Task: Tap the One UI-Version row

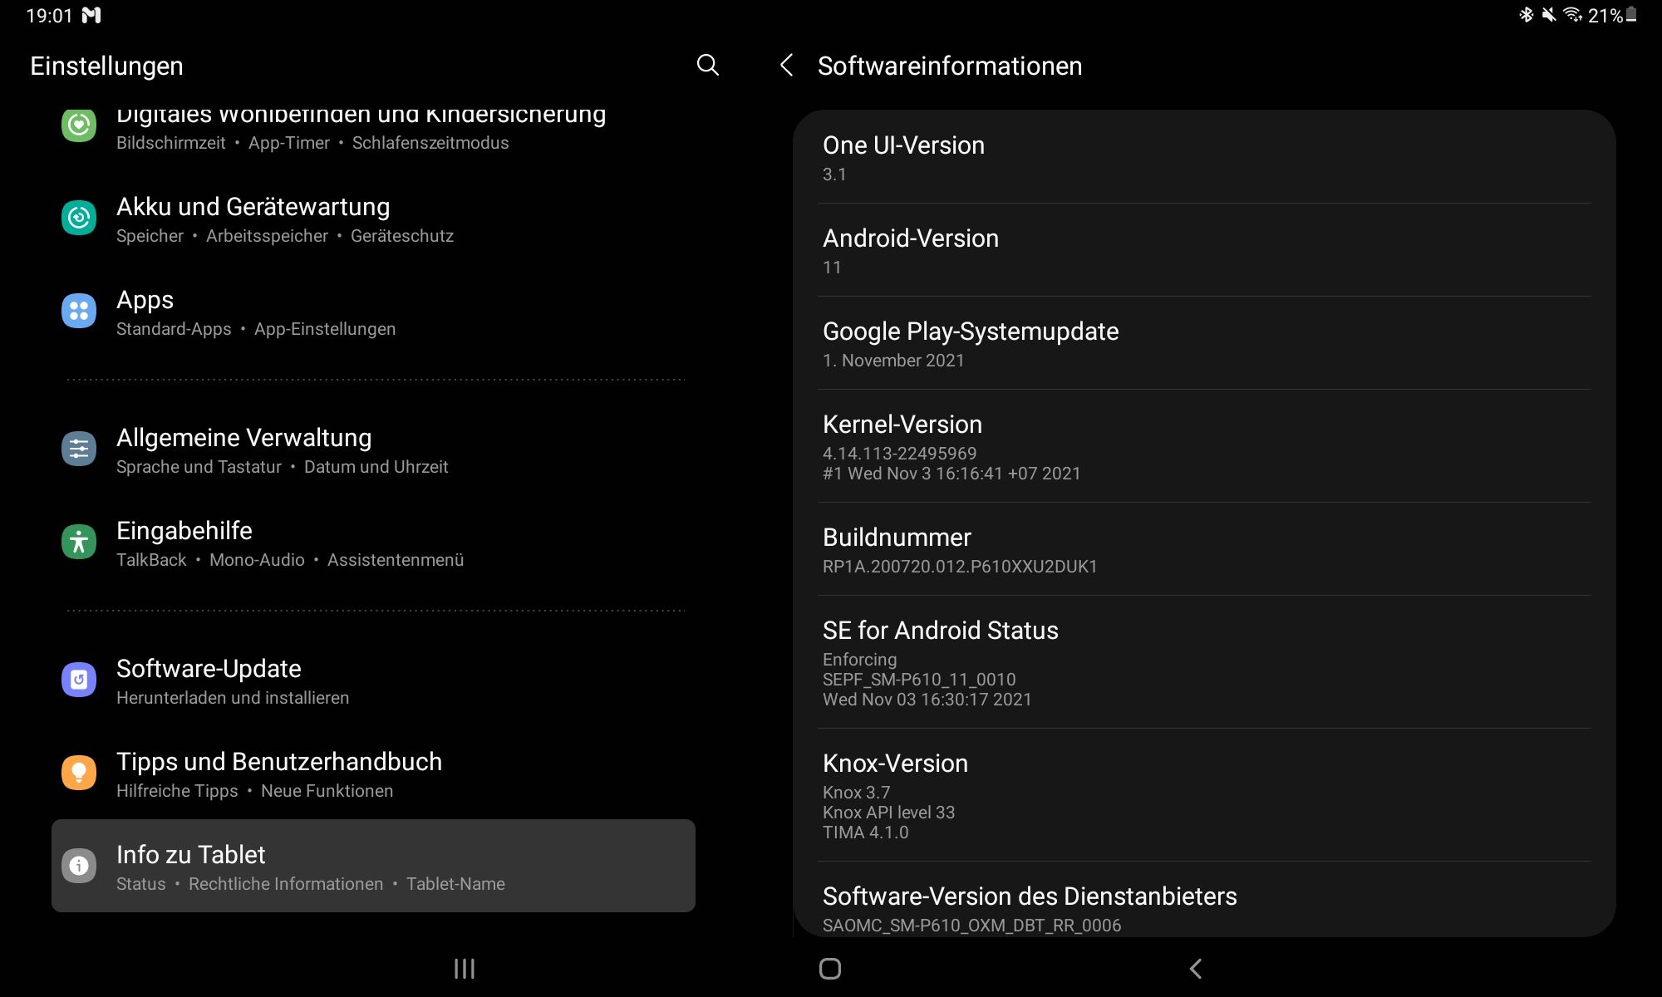Action: (x=1204, y=158)
